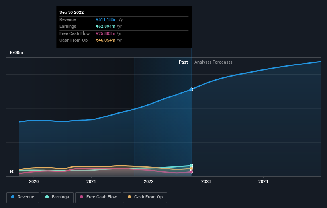327x208 pixels.
Task: Click the Revenue row label in tooltip
Action: pyautogui.click(x=68, y=19)
